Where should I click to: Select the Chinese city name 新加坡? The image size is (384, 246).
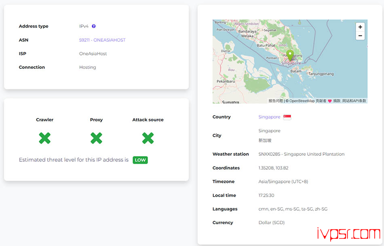265,140
